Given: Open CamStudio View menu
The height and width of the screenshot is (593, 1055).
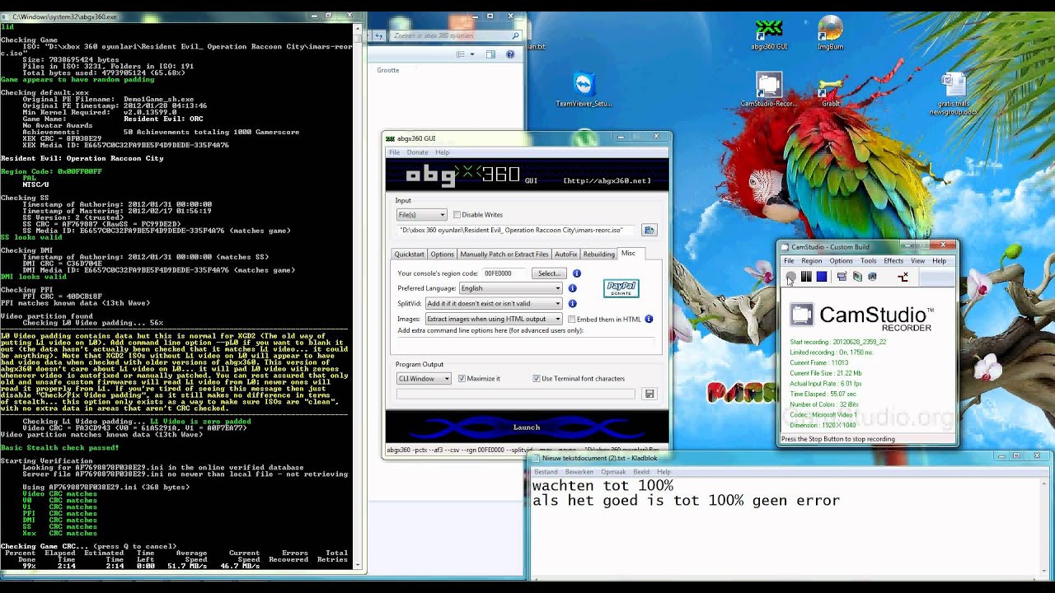Looking at the screenshot, I should (x=917, y=261).
